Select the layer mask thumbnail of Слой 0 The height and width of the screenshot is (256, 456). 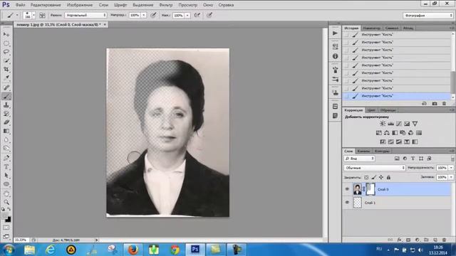click(x=370, y=189)
